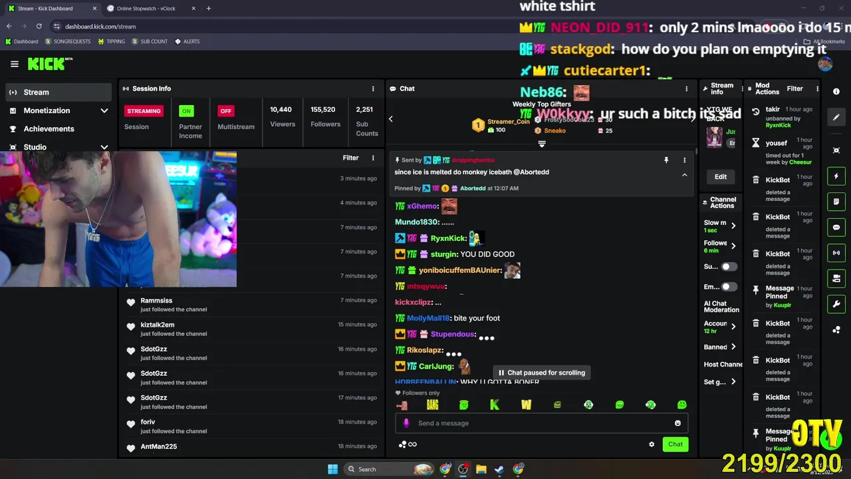Toggle the Subscribers-only chat switch
Image resolution: width=851 pixels, height=479 pixels.
729,267
